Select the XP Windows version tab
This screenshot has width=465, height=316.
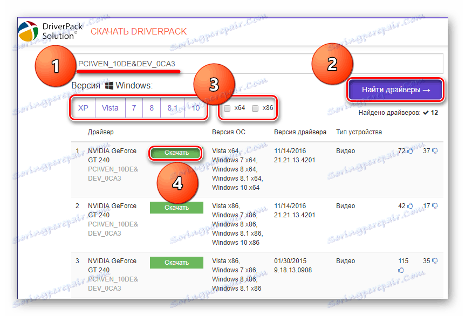coord(83,108)
